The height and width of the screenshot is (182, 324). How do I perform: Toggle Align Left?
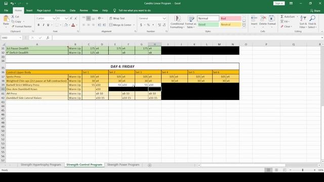(84, 25)
